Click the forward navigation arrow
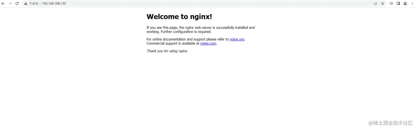Viewport: 417px width, 130px height. (x=10, y=4)
